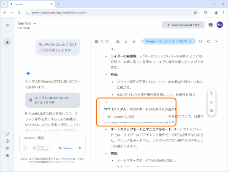Go back in browser history
This screenshot has width=228, height=172.
point(5,13)
